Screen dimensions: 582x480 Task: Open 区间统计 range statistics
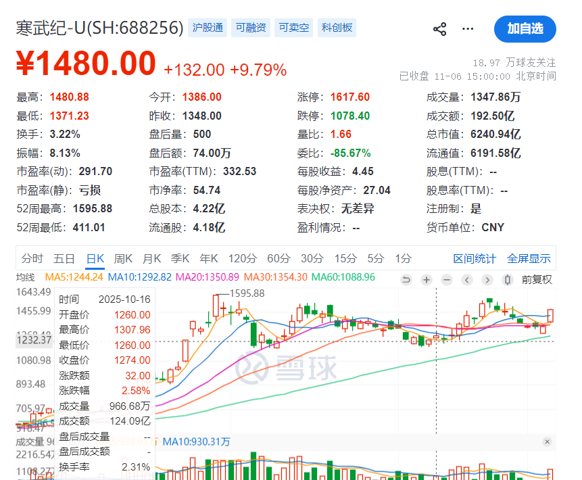[475, 258]
